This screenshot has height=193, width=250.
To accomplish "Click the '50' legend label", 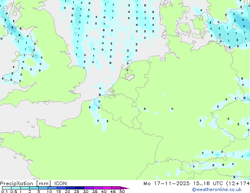I will click(122, 191).
